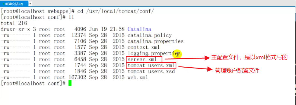This screenshot has height=105, width=296.
Task: Click the file size 167302
Action: (x=77, y=77)
